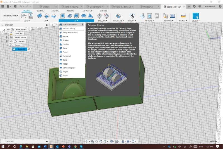Click the Undo arrow button
Image resolution: width=223 pixels, height=149 pixels.
[x=21, y=6]
